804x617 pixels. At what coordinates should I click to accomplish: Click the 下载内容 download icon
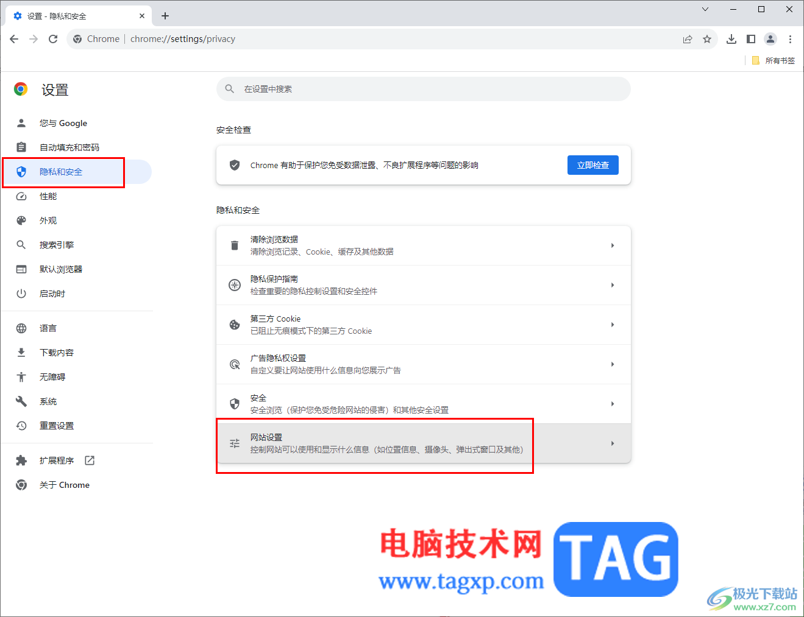tap(21, 353)
